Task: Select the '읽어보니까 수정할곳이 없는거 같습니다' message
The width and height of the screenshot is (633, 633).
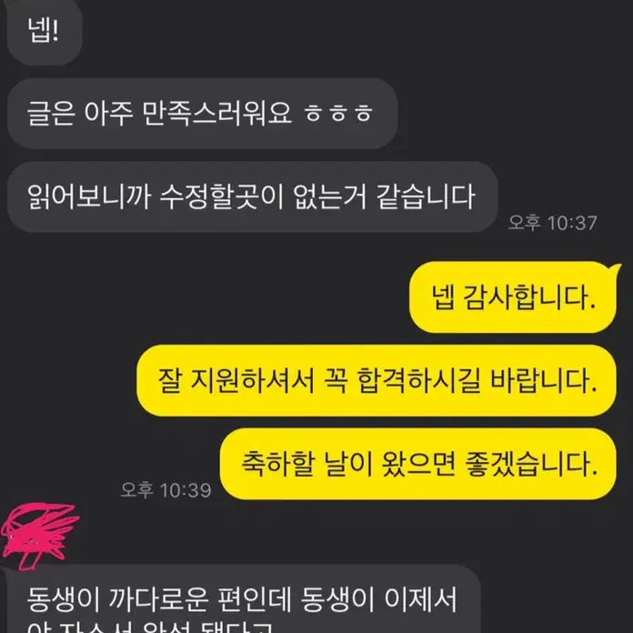Action: (x=252, y=197)
